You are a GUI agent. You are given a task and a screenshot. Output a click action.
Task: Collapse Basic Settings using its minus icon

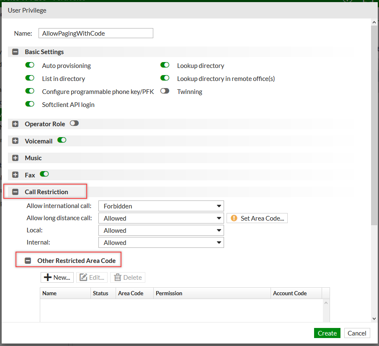(x=15, y=52)
